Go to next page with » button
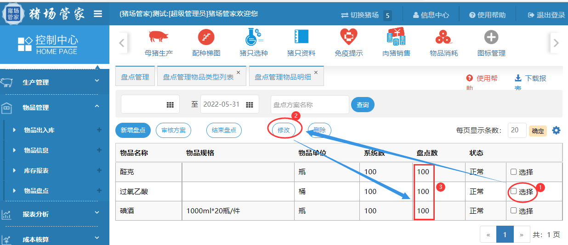 (522, 234)
